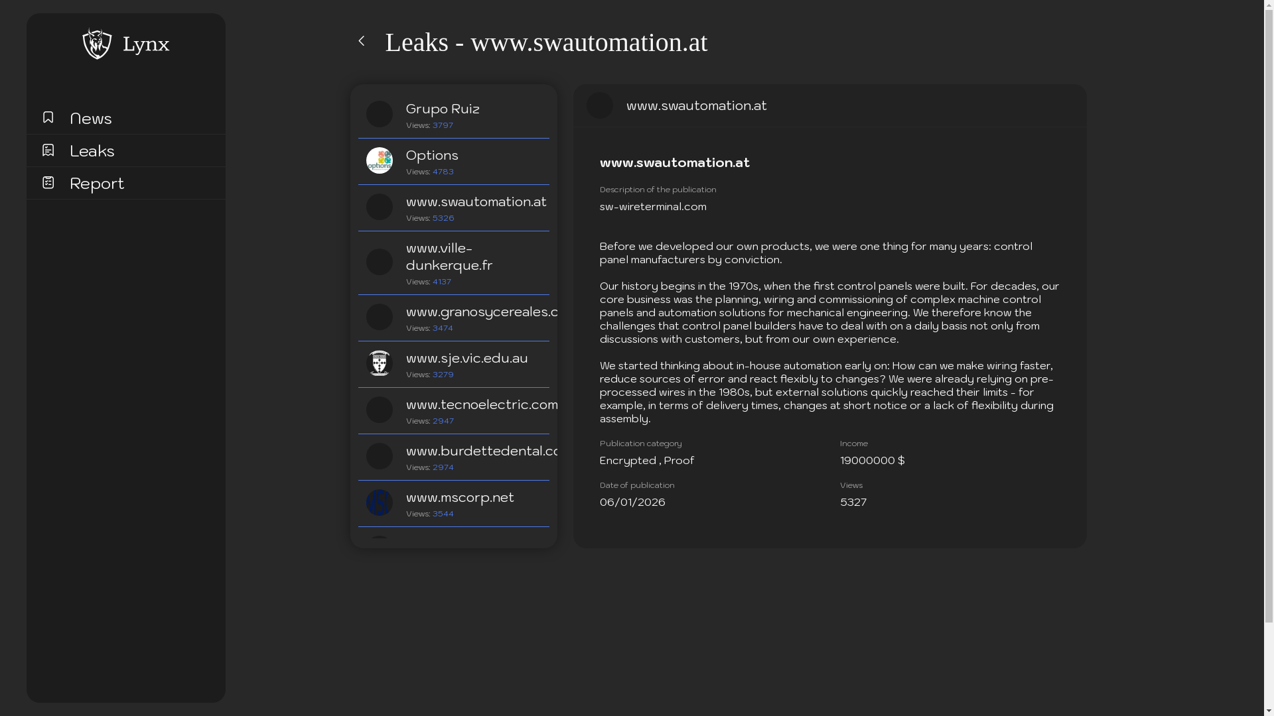Image resolution: width=1274 pixels, height=716 pixels.
Task: Open the News menu item
Action: (x=91, y=119)
